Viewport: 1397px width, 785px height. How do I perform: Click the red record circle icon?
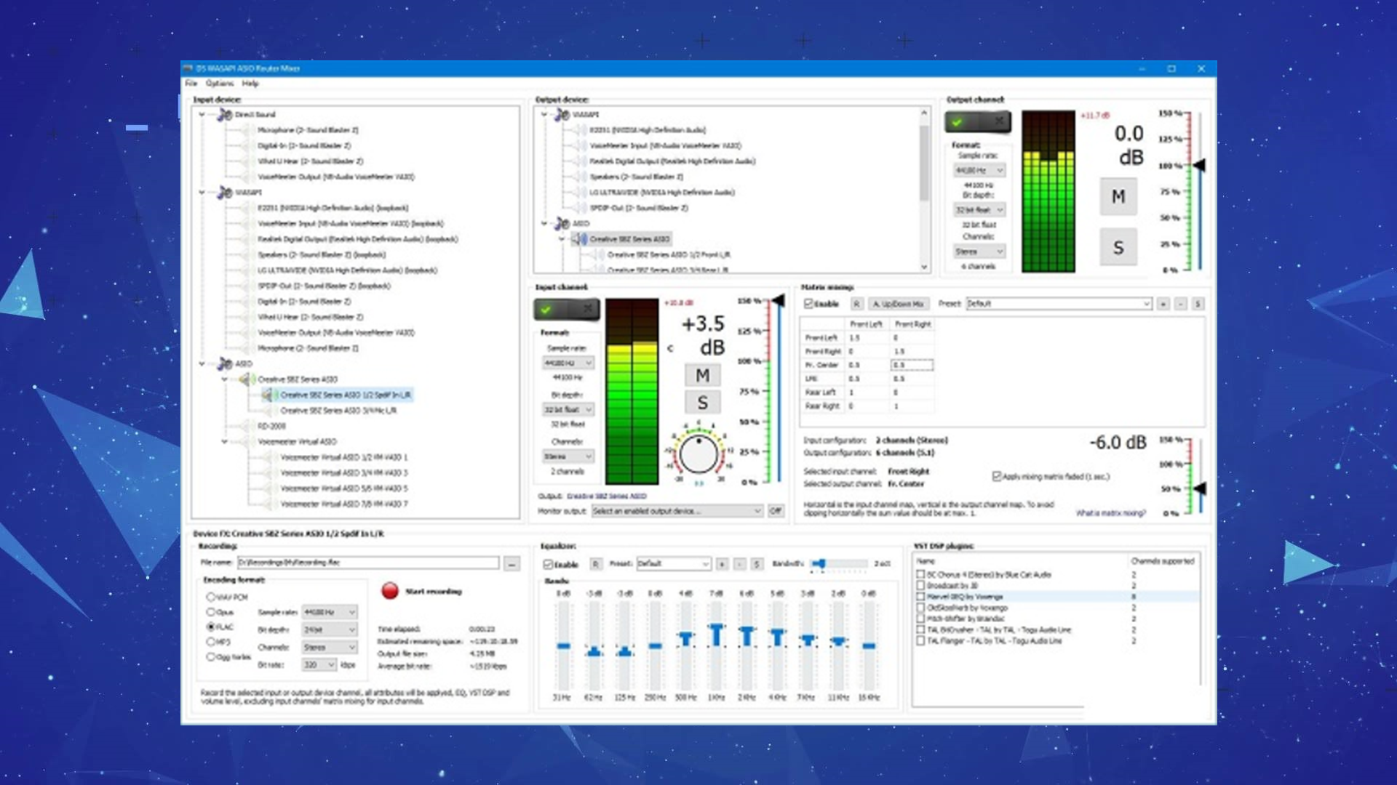(390, 591)
